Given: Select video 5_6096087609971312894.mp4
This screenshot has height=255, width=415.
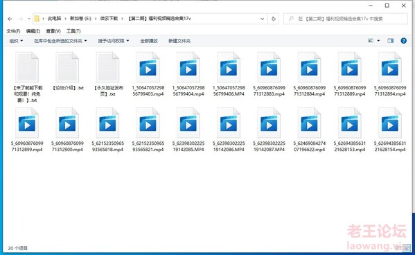Looking at the screenshot, I should (x=390, y=74).
